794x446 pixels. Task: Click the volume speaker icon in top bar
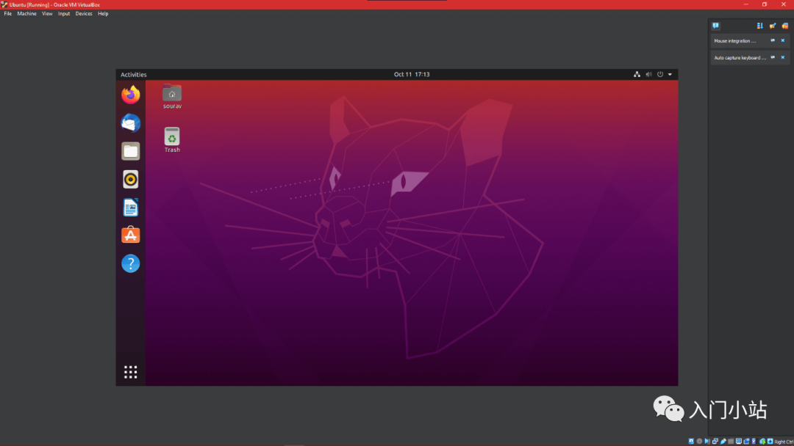(648, 74)
